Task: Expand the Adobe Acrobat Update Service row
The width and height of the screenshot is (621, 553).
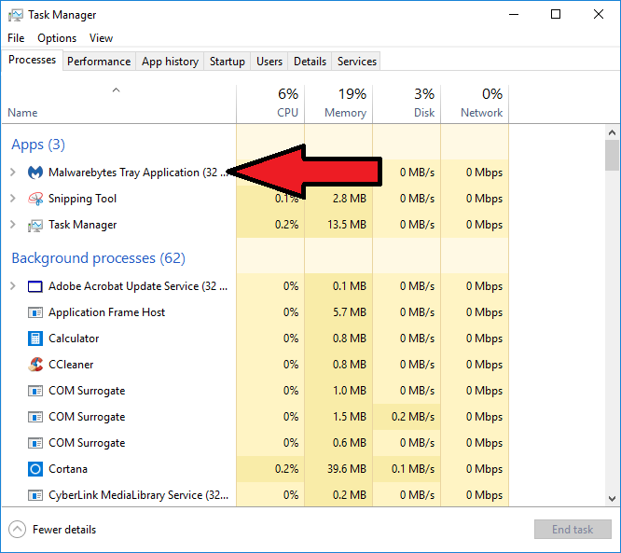Action: (x=13, y=286)
